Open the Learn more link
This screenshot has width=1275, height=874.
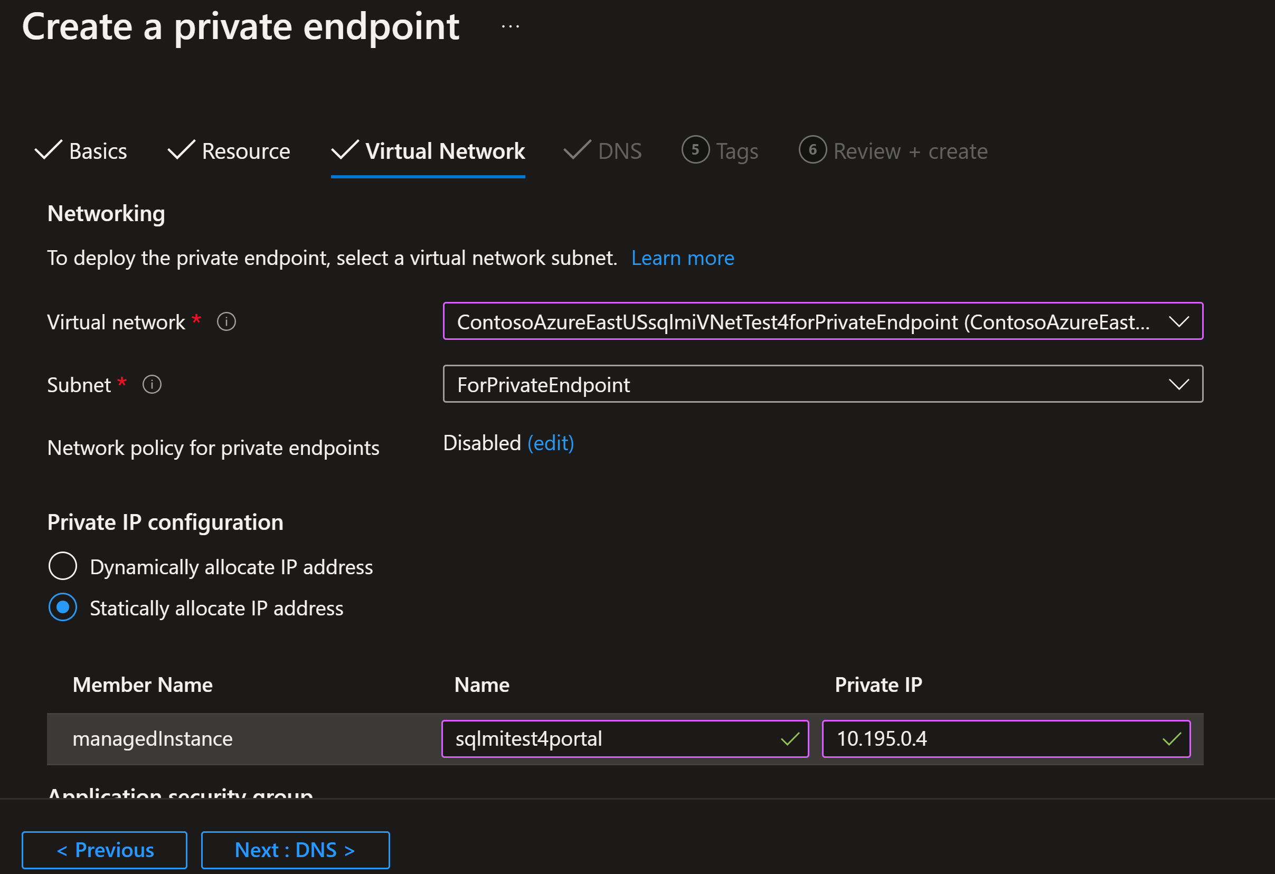682,258
